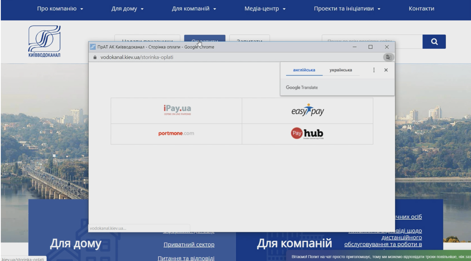Click the popup address bar URL

click(x=137, y=57)
